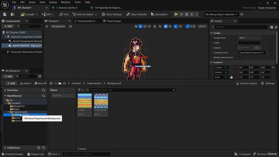Switch to T_Runner_Sprite_0 tab
This screenshot has height=157, width=279.
(67, 8)
